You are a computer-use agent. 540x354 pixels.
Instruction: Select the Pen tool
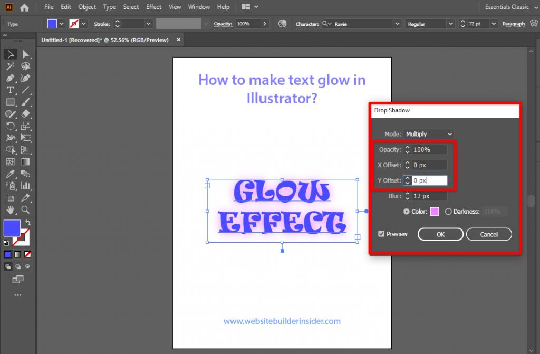click(11, 78)
